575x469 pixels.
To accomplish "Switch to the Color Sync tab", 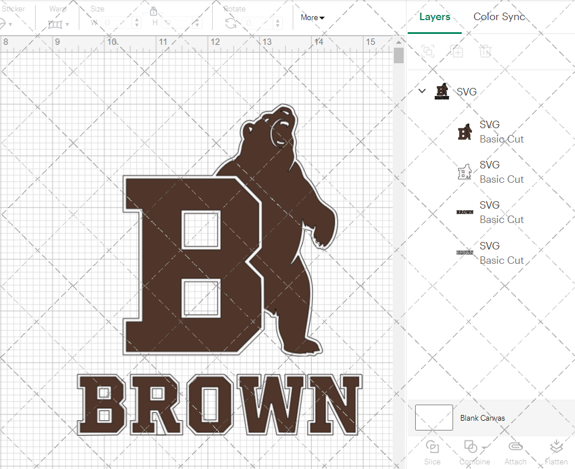I will click(x=499, y=17).
